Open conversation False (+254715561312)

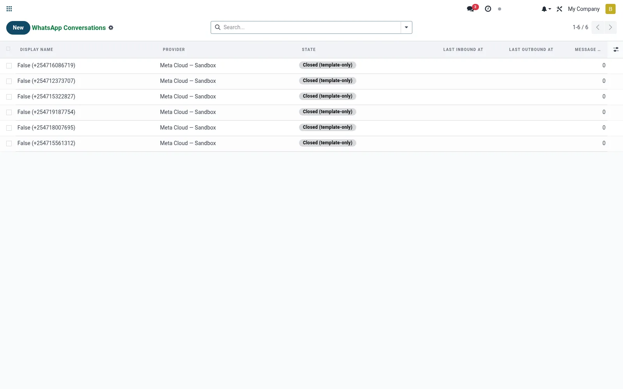(46, 143)
